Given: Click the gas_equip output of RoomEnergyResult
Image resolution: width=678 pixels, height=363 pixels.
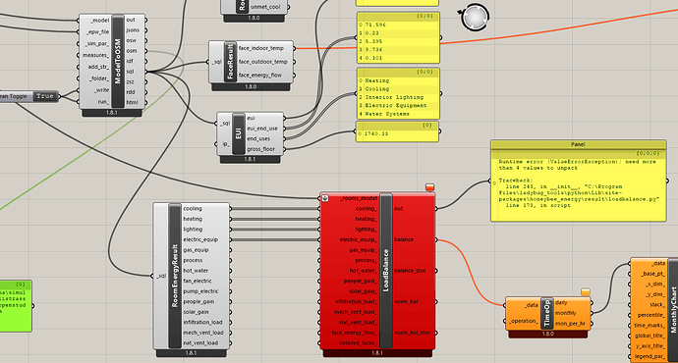Looking at the screenshot, I should (x=196, y=250).
